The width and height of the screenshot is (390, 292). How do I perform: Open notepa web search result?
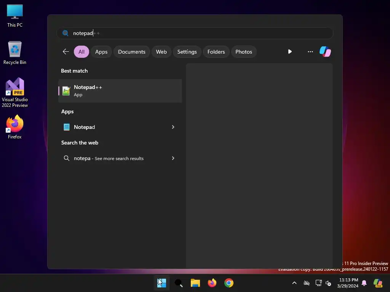coord(120,158)
